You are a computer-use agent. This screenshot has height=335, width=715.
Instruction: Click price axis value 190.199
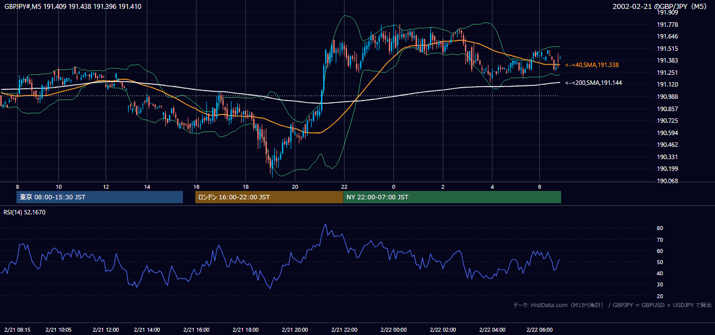667,169
